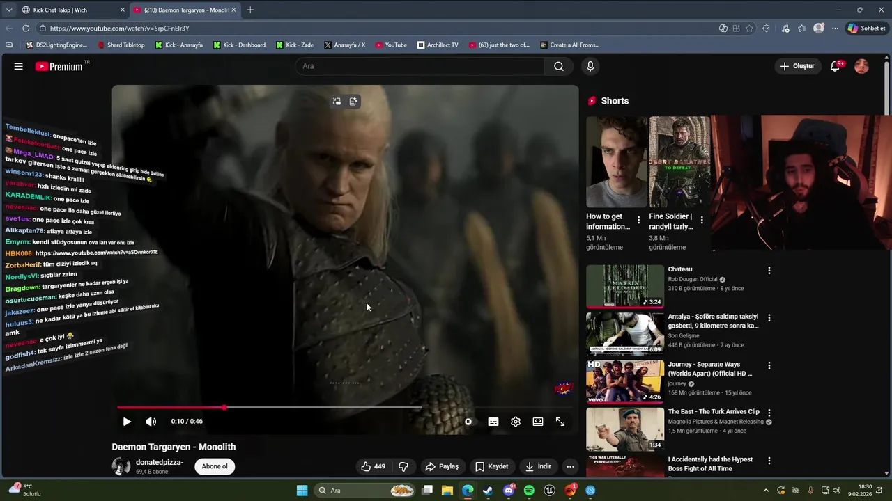
Task: Open the Windows Start button
Action: point(302,491)
